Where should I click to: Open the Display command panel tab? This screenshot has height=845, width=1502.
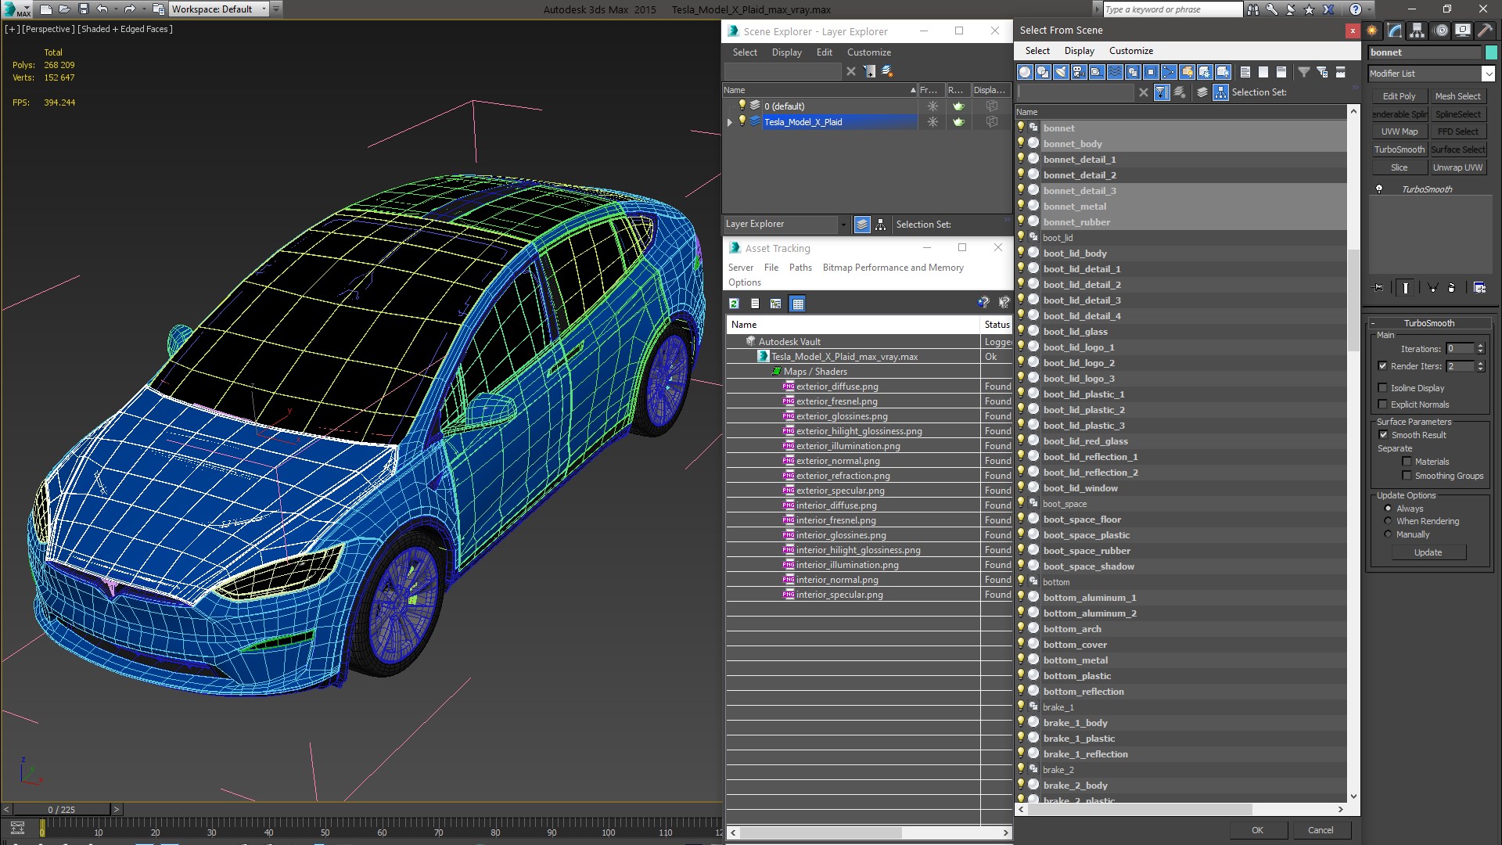click(1462, 31)
